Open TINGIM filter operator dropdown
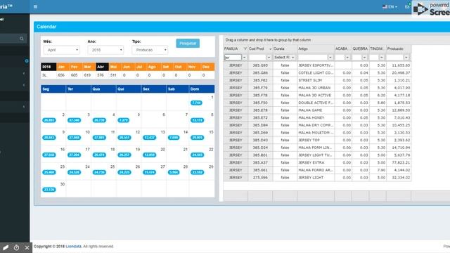Image resolution: width=450 pixels, height=253 pixels. 381,58
